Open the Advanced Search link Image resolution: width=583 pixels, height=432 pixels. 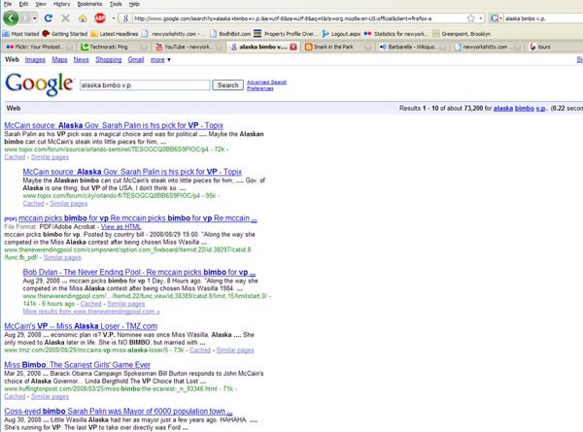[266, 83]
